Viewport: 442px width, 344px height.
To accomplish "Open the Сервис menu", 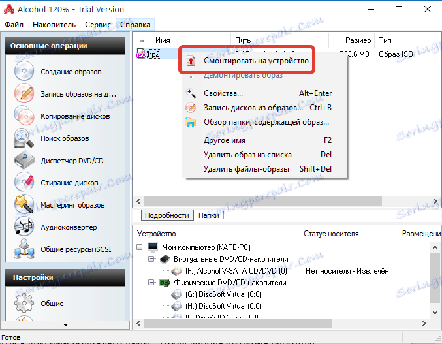I will point(98,25).
